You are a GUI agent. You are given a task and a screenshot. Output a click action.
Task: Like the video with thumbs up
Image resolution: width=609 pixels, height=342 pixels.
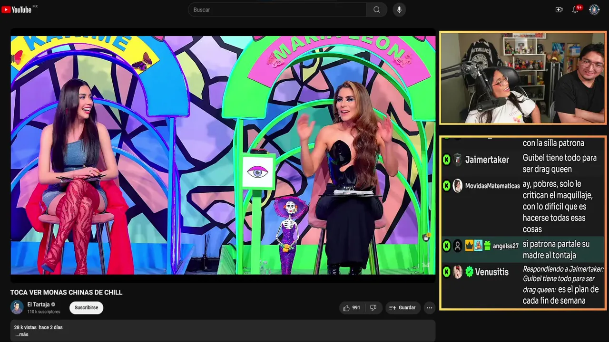352,308
